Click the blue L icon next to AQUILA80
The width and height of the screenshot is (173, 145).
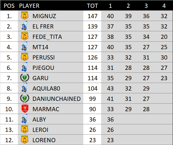point(25,88)
